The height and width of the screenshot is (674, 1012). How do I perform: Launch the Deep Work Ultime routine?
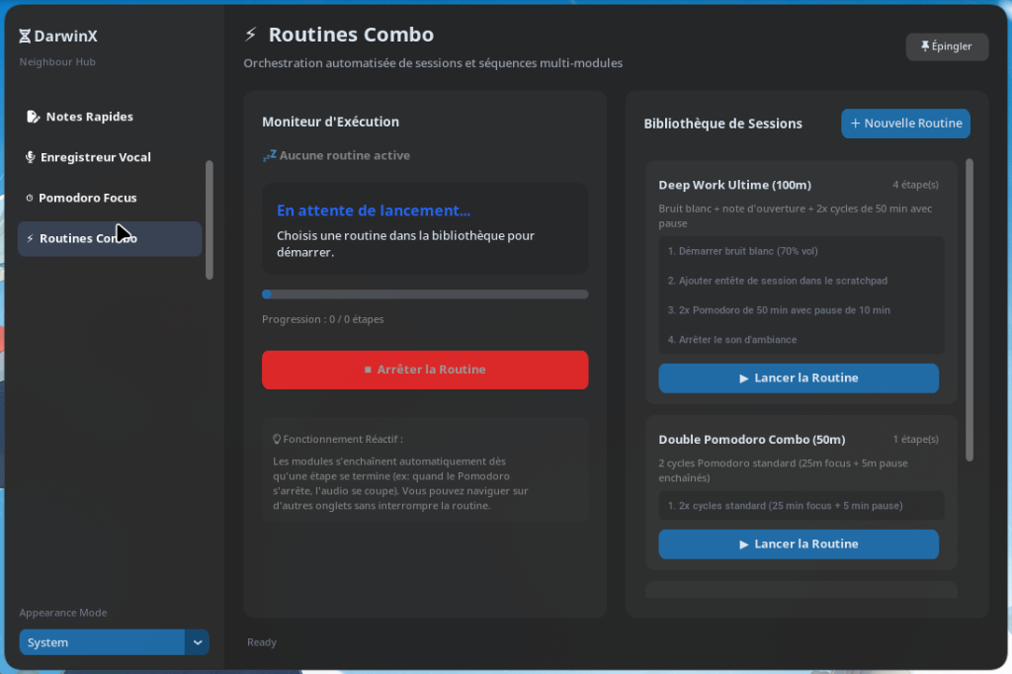(x=799, y=379)
